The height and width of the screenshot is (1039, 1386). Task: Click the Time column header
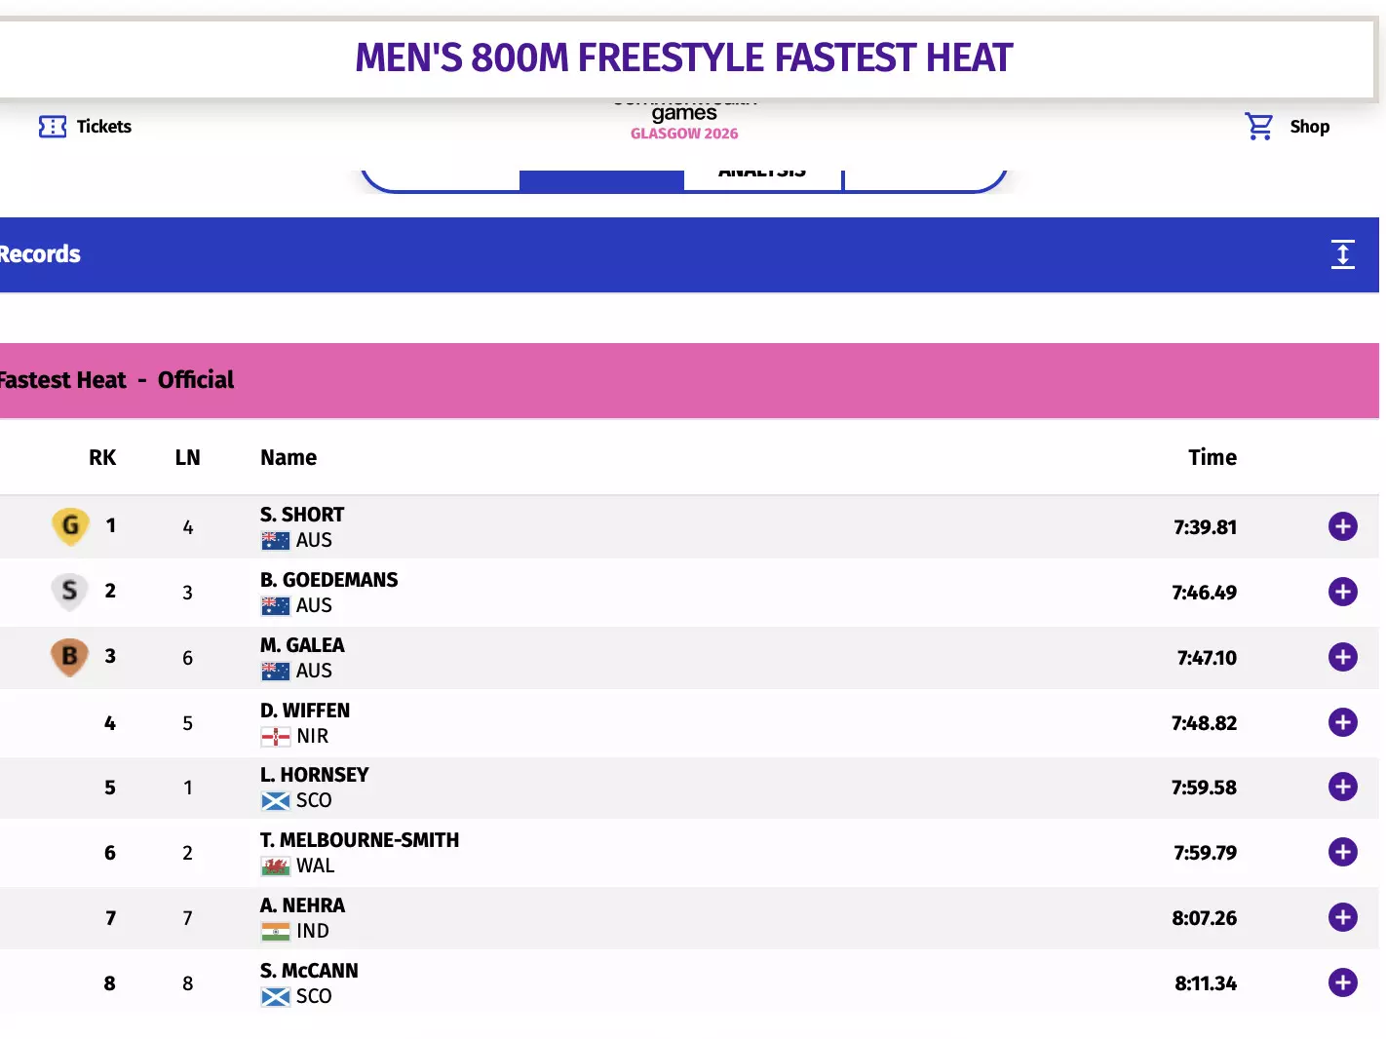tap(1213, 458)
